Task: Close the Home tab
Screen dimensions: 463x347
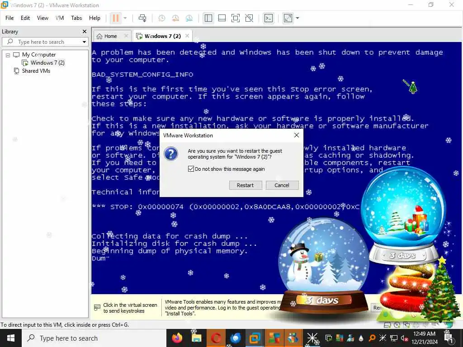Action: click(x=126, y=36)
